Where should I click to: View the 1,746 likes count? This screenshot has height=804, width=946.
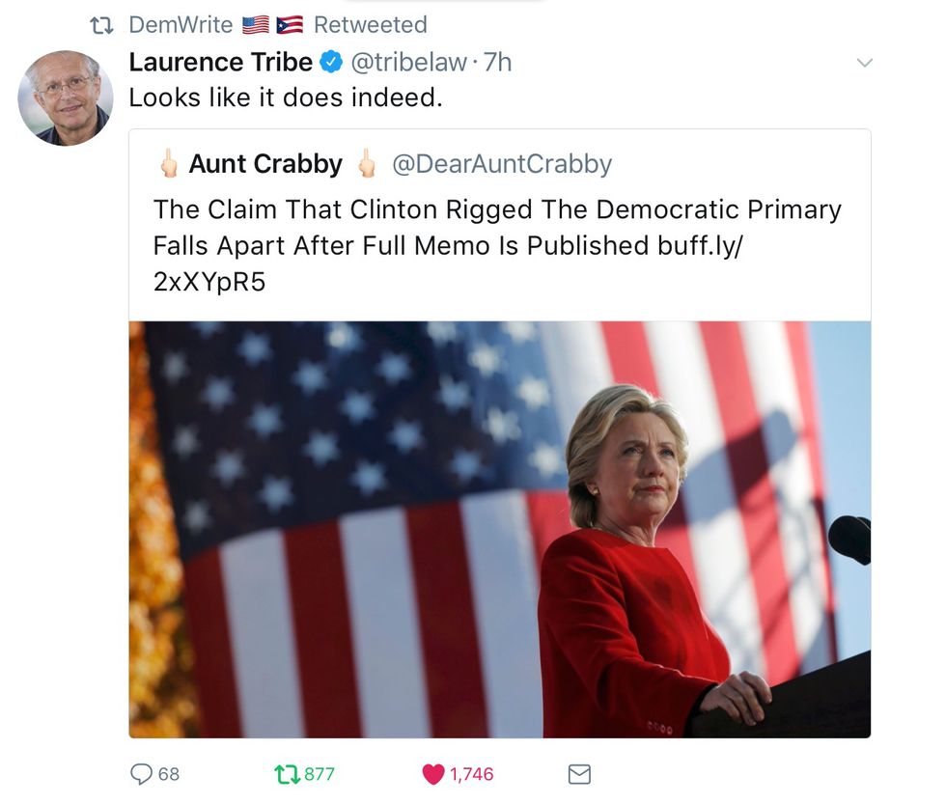(x=472, y=774)
